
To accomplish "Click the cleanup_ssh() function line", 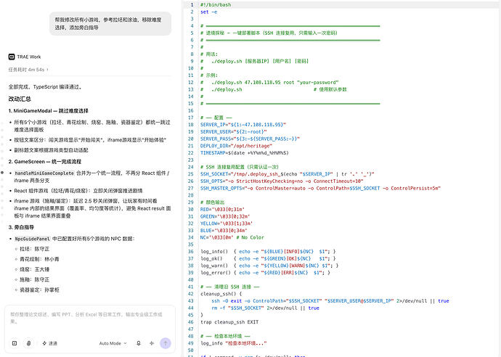I will point(221,294).
